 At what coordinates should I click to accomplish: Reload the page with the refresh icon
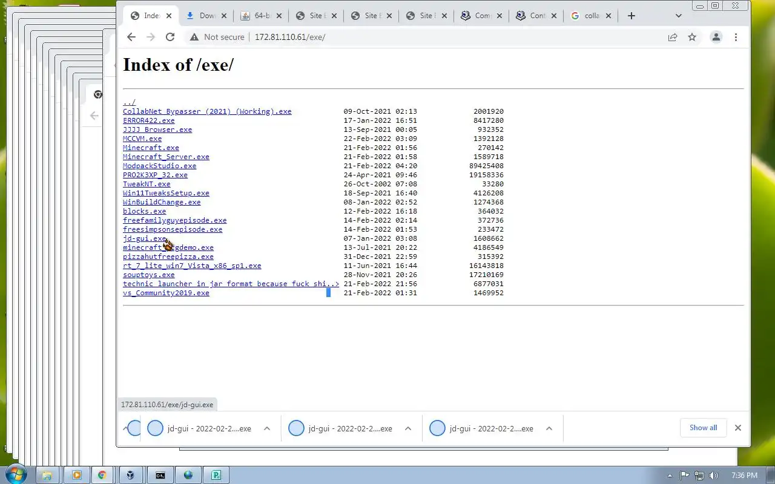(170, 37)
